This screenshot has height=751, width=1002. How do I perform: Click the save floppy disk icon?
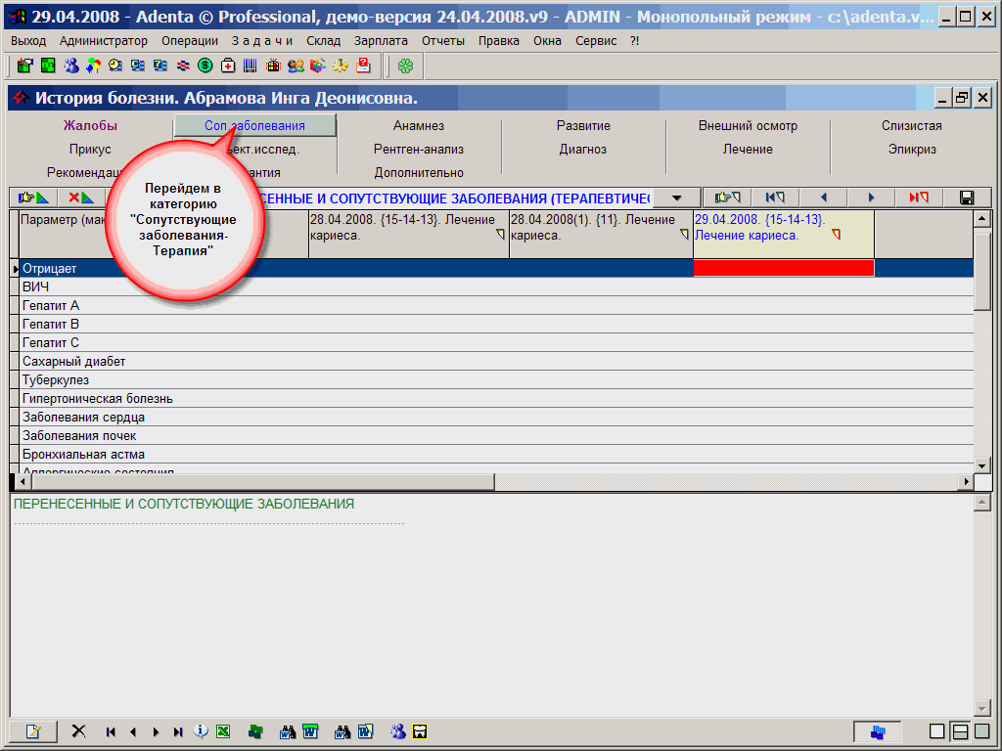point(967,198)
